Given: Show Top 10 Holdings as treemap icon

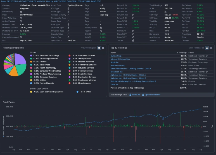Looking at the screenshot, I should 211,48.
